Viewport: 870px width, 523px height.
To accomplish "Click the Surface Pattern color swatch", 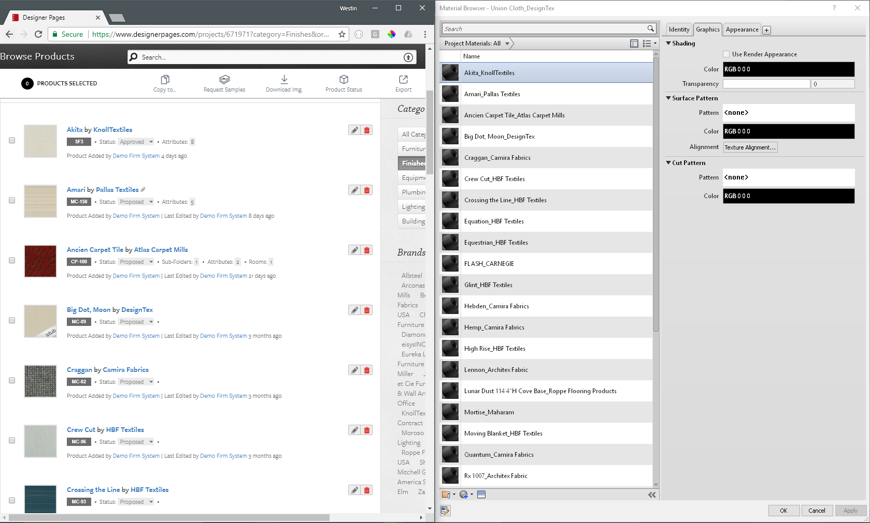I will (x=789, y=131).
